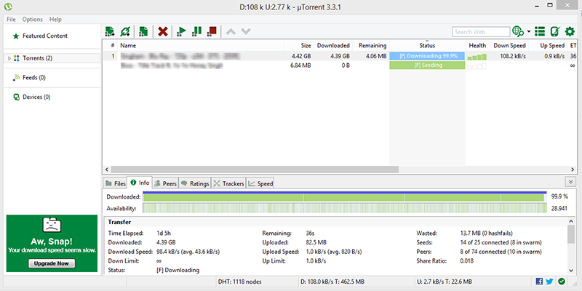This screenshot has height=291, width=582.
Task: Open the search engine dropdown arrow
Action: coord(529,32)
